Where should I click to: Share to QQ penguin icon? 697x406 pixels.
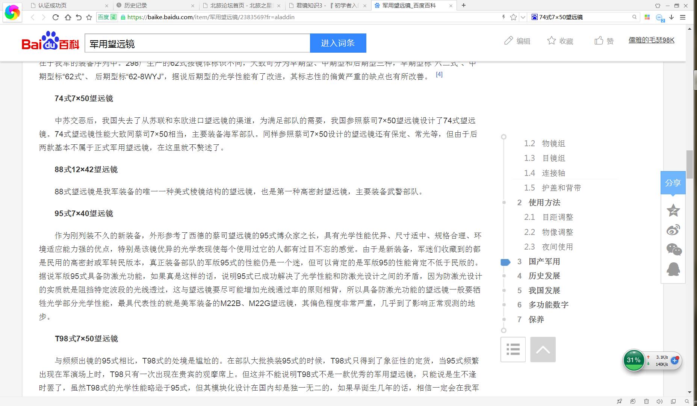coord(673,269)
